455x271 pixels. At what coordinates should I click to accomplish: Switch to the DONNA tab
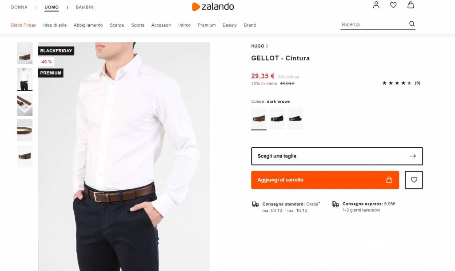coord(19,8)
